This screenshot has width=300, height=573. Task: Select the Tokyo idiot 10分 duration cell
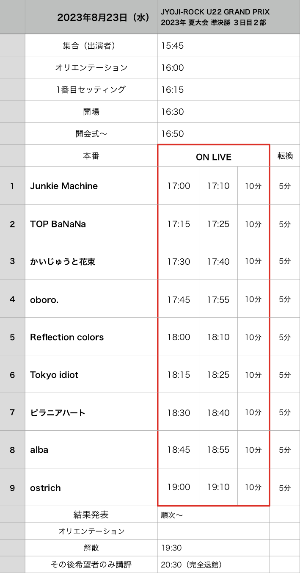click(x=253, y=374)
